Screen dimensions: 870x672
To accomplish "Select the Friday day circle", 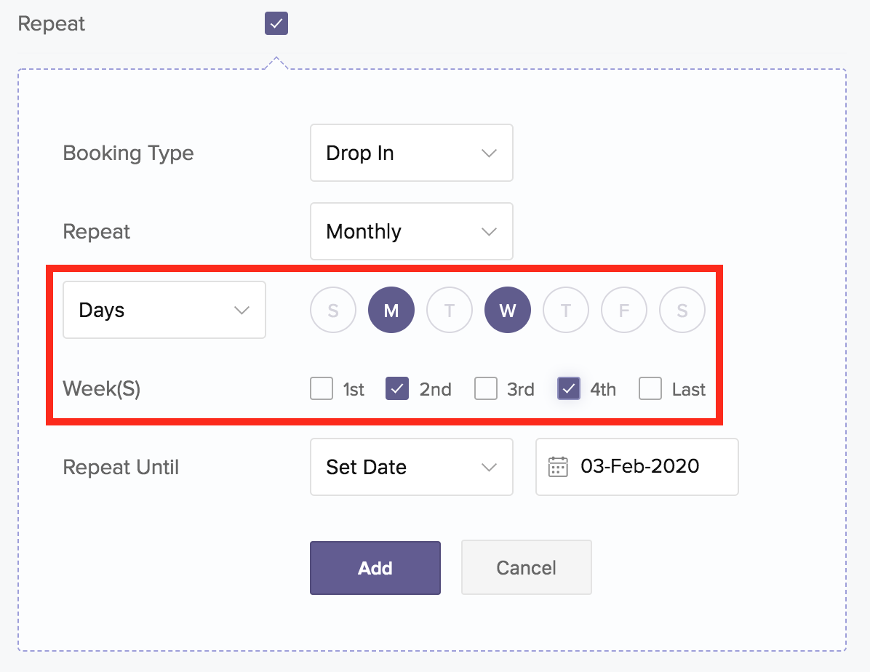I will click(x=624, y=311).
